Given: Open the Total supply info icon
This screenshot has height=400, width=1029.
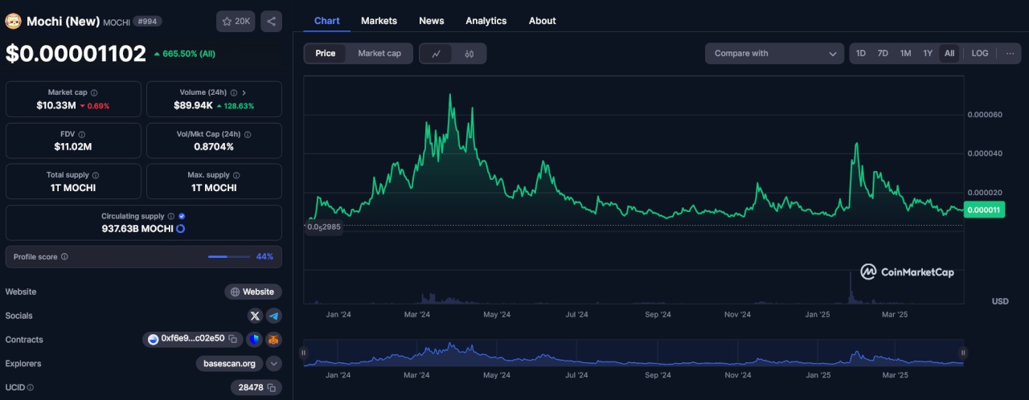Looking at the screenshot, I should (96, 175).
